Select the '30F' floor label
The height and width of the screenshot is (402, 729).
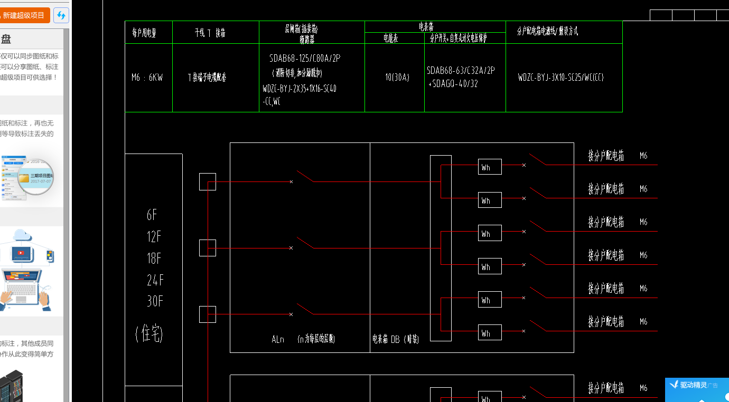155,301
